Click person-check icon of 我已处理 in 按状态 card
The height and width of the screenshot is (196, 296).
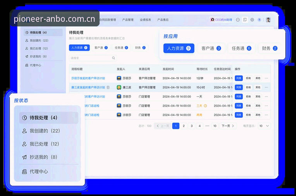click(x=24, y=144)
